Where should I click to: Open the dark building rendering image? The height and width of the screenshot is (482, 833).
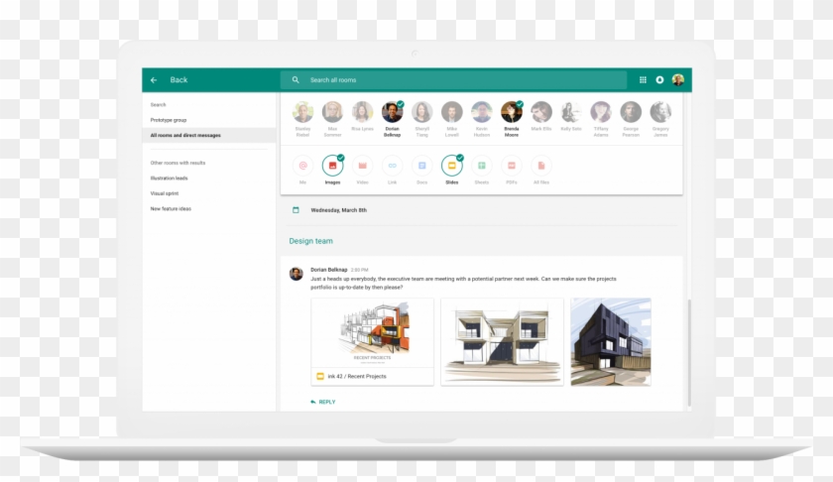pos(611,342)
